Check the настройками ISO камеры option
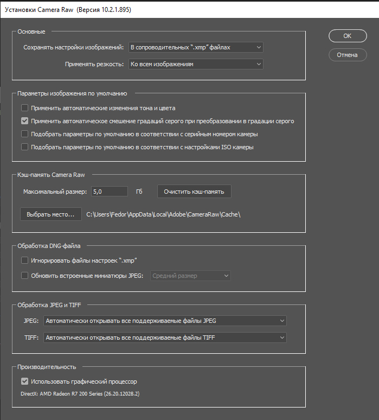Viewport: 379px width, 420px height. point(24,147)
